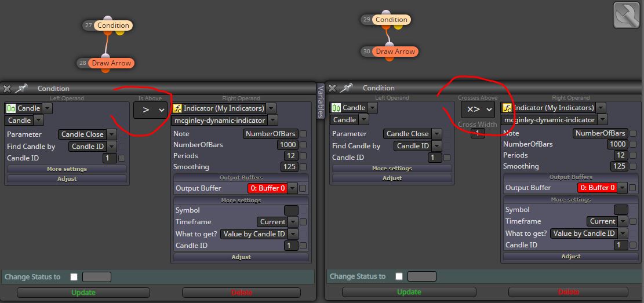Click indicator function icon in right panel
The height and width of the screenshot is (303, 644).
507,108
